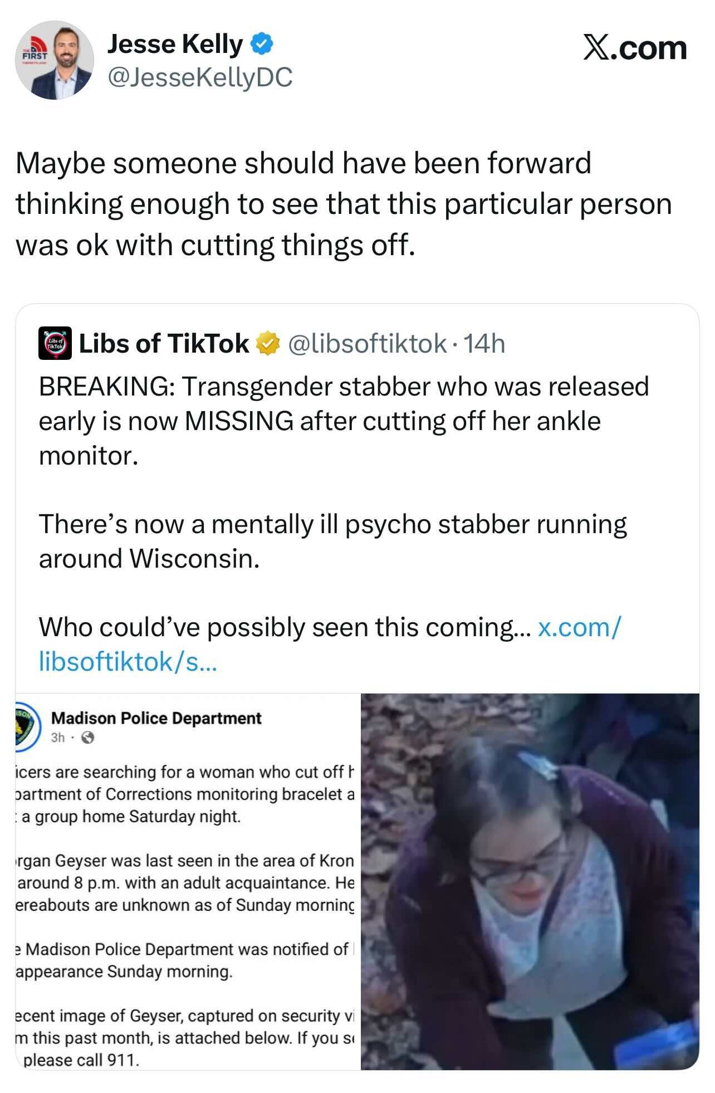Click the 'around Wisconsin' paragraph in quote
Viewport: 715px width, 1093px height.
point(332,541)
